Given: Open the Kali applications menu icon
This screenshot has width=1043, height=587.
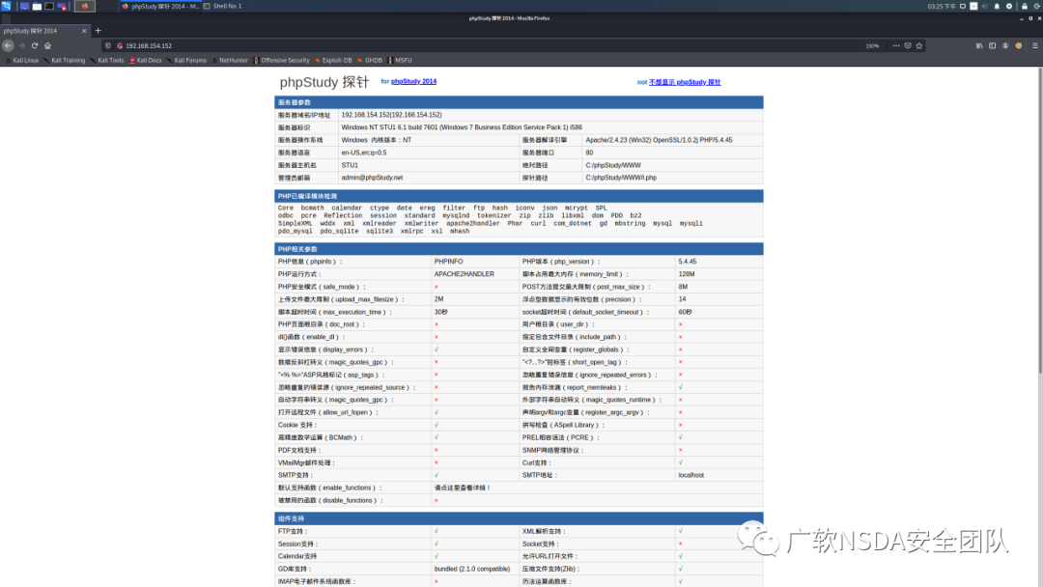Looking at the screenshot, I should (x=6, y=6).
